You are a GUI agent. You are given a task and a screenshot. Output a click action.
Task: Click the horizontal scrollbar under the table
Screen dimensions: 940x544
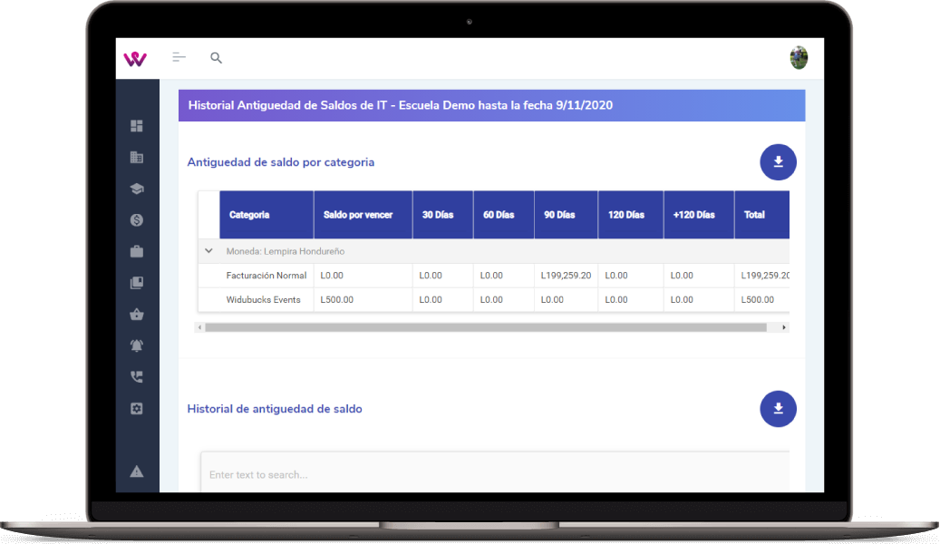click(x=485, y=327)
